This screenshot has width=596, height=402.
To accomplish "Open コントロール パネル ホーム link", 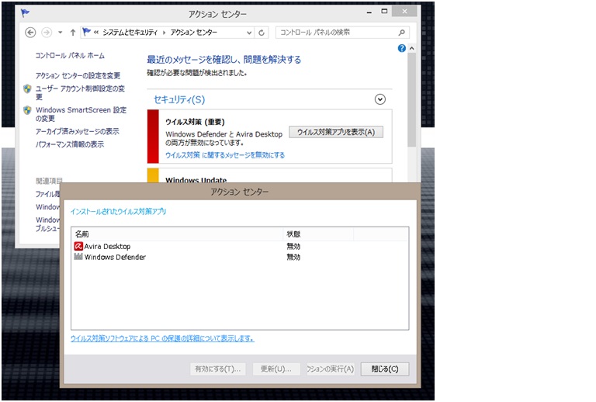I will click(70, 55).
